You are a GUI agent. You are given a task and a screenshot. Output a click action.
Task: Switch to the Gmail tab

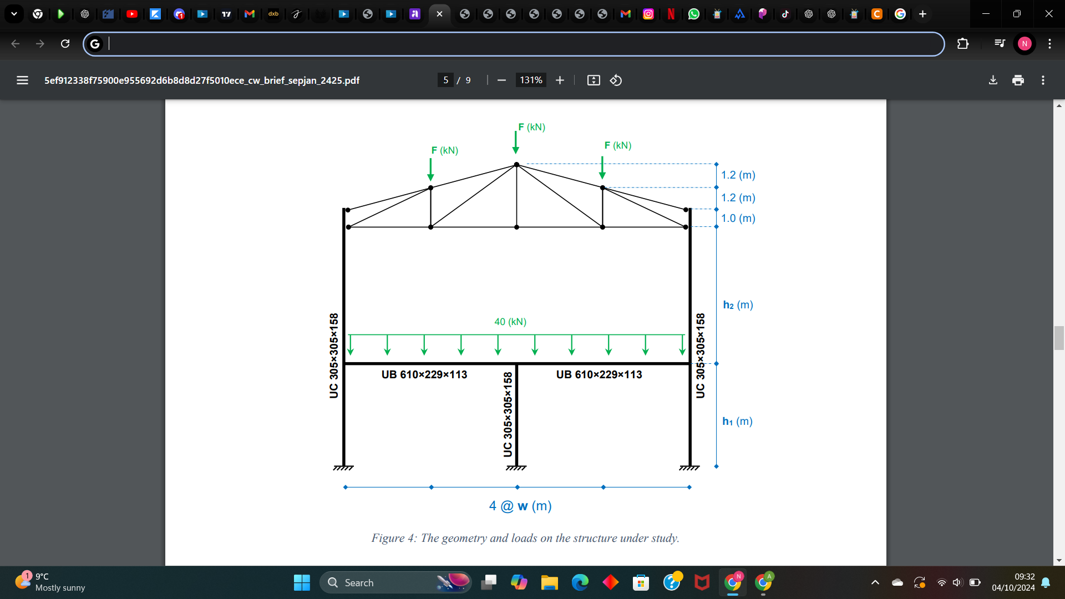click(x=250, y=14)
